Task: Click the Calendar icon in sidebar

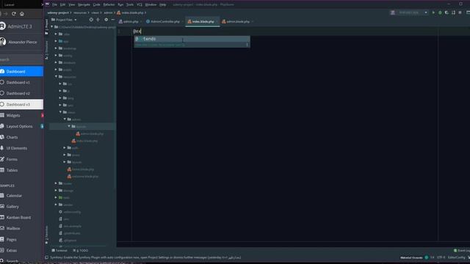Action: (x=2, y=196)
